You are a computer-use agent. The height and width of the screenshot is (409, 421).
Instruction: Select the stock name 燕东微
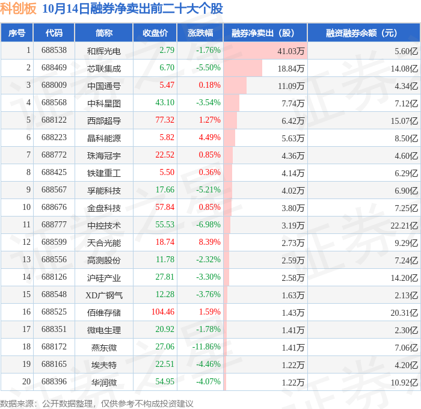pos(104,348)
